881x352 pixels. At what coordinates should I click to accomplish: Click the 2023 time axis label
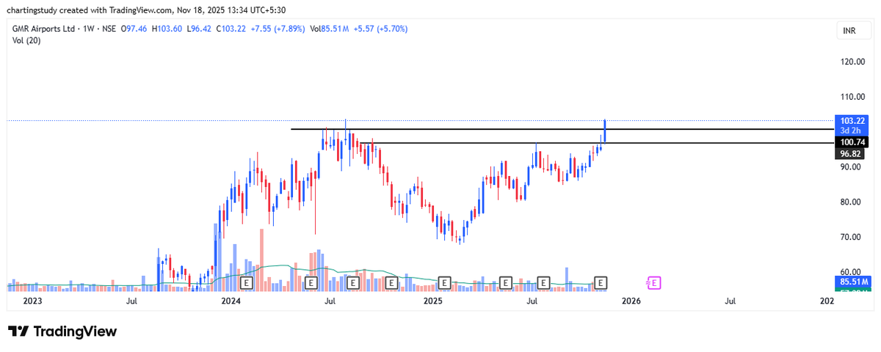pos(33,301)
